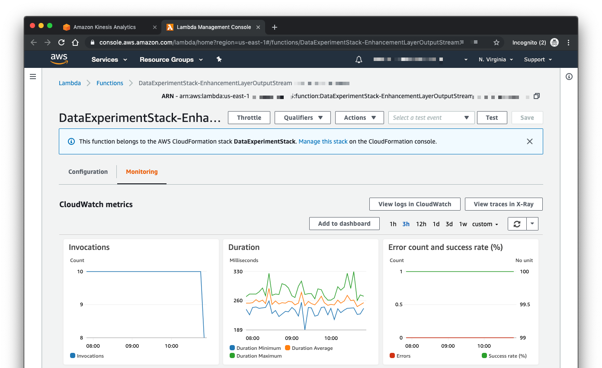Viewport: 602px width, 368px height.
Task: Open a new browser tab
Action: pyautogui.click(x=274, y=27)
